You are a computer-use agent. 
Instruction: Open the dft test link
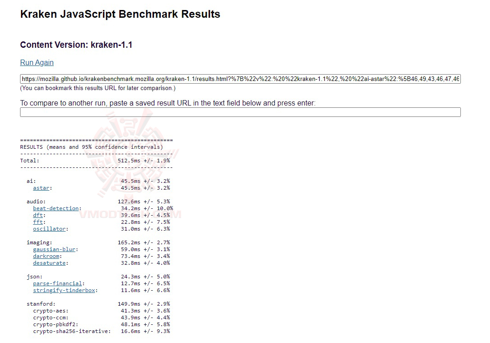pyautogui.click(x=38, y=215)
